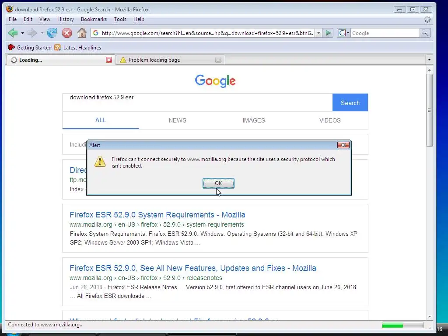Expand the address bar history dropdown

(318, 33)
